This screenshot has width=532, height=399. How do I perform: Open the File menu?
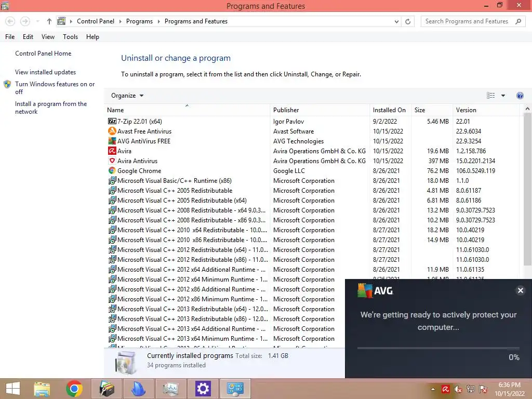(x=10, y=37)
